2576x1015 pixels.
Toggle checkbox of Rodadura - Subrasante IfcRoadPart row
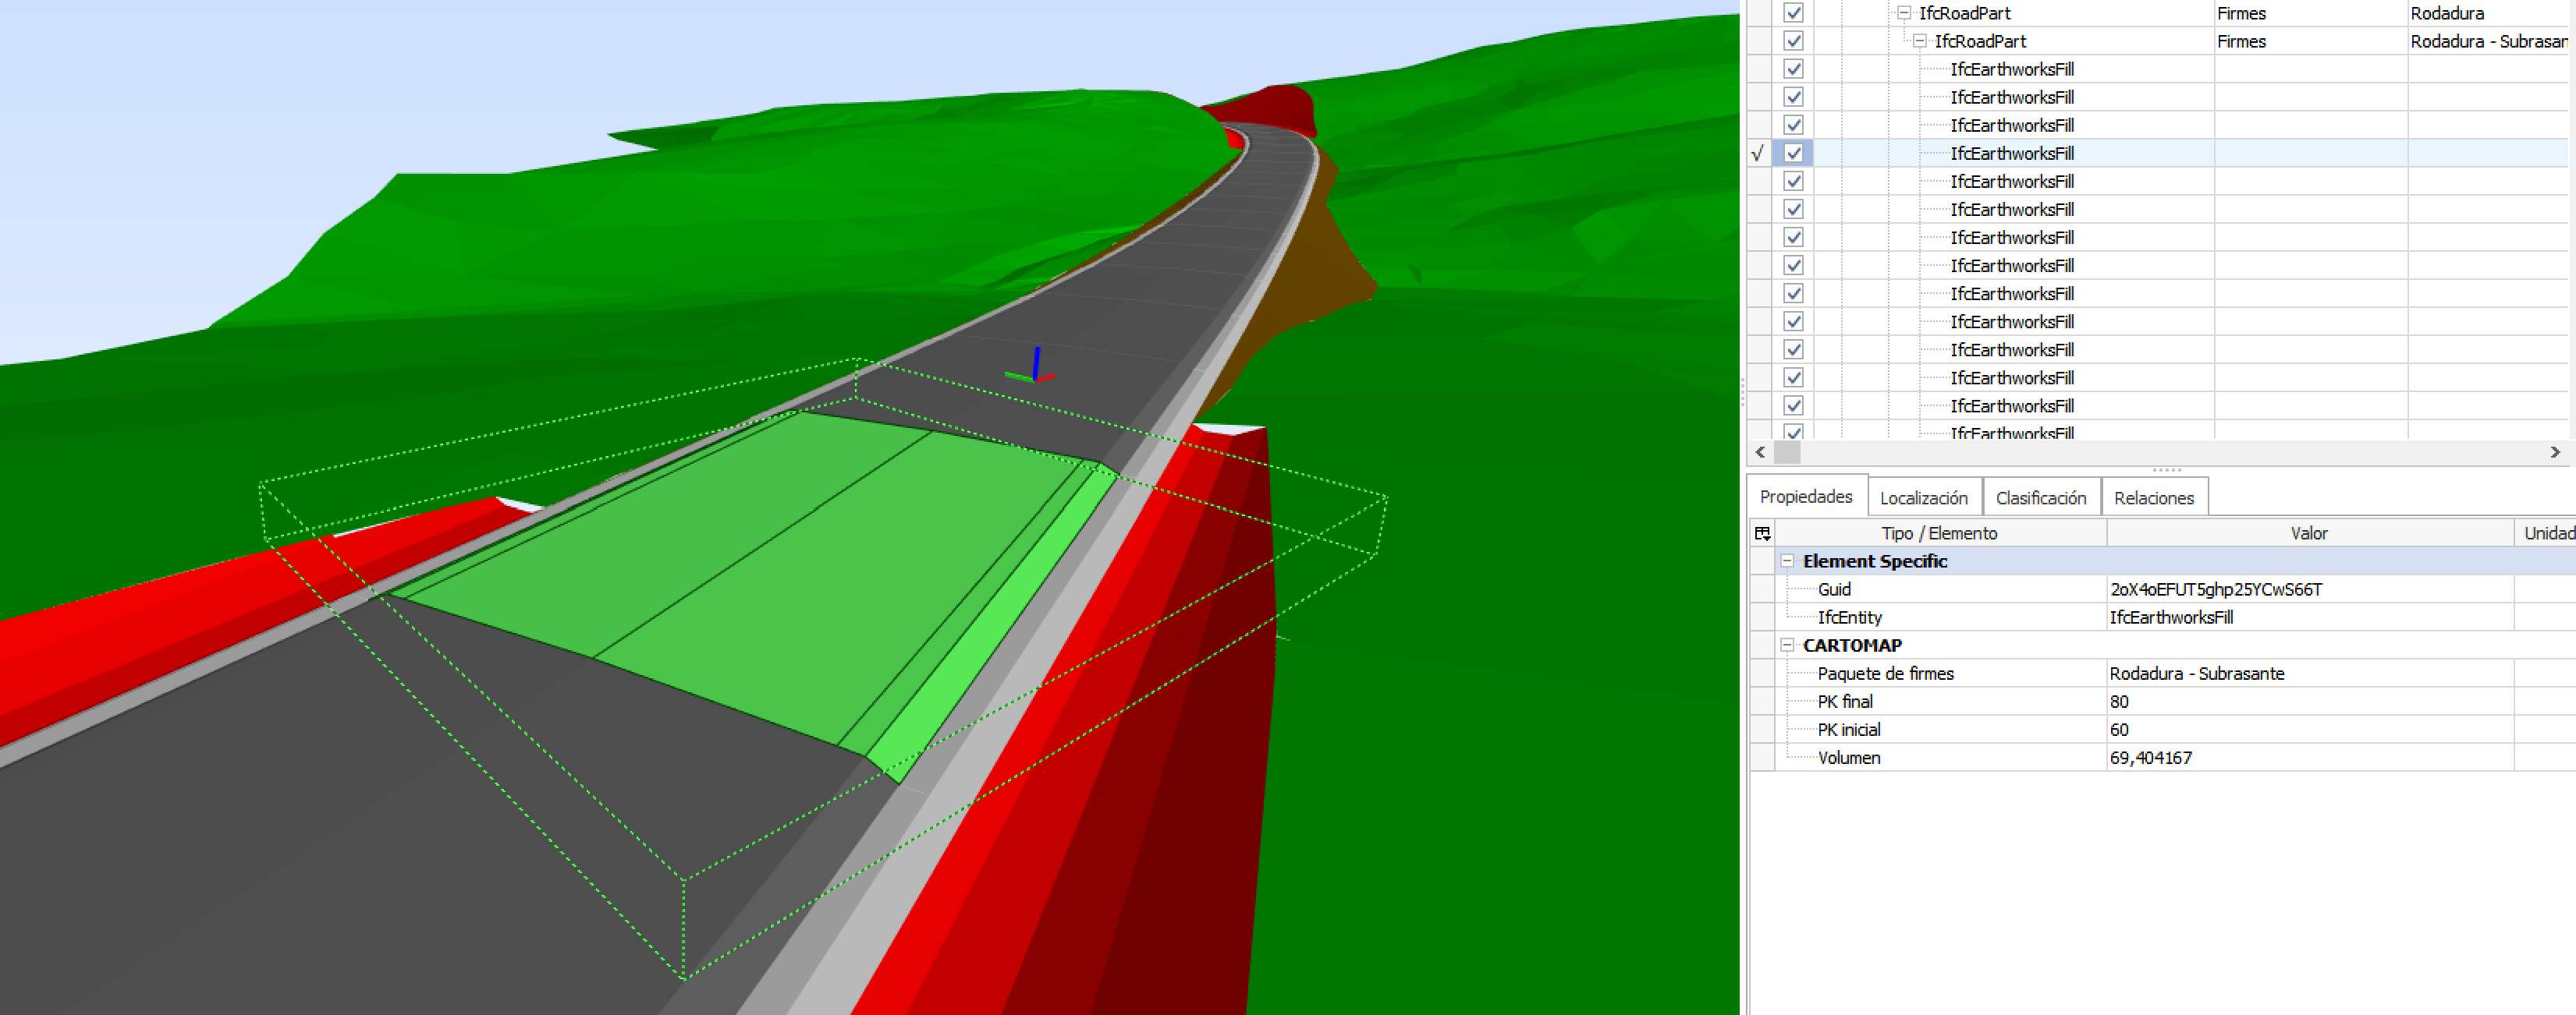pyautogui.click(x=1793, y=41)
